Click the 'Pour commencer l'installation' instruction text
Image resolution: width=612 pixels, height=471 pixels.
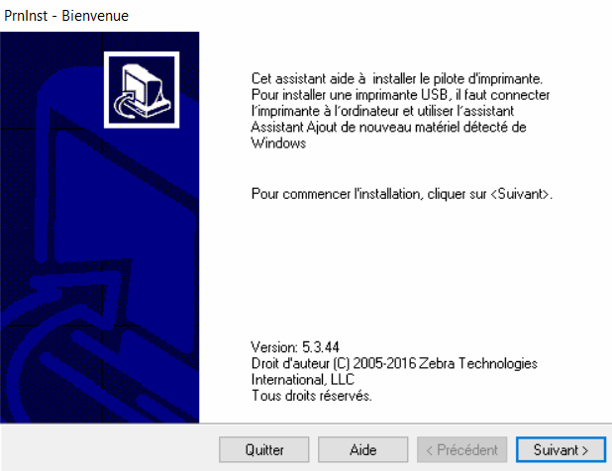[x=402, y=194]
